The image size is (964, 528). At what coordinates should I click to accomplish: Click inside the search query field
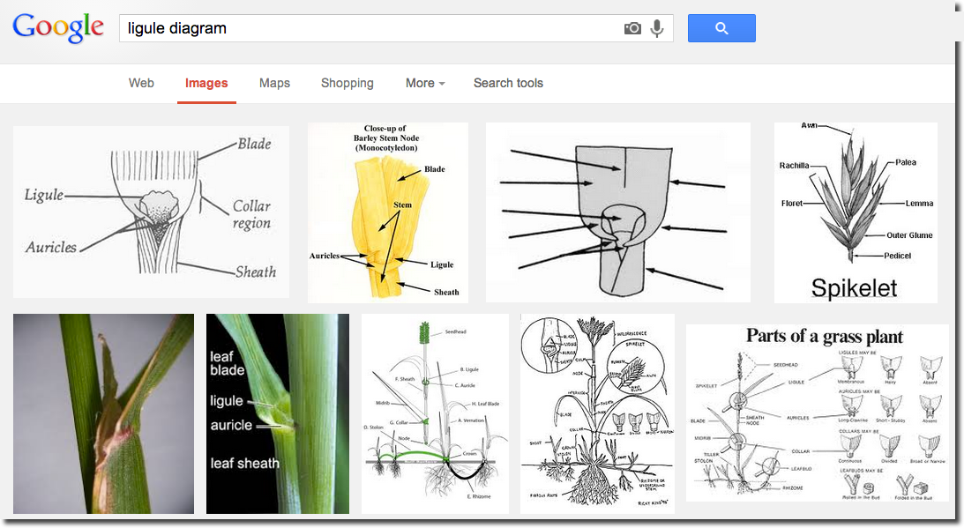353,27
